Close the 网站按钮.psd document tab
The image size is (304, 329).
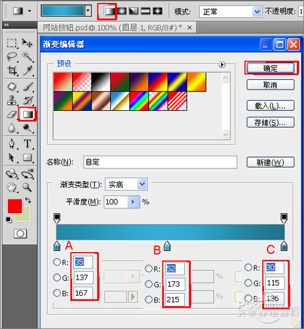pyautogui.click(x=190, y=27)
